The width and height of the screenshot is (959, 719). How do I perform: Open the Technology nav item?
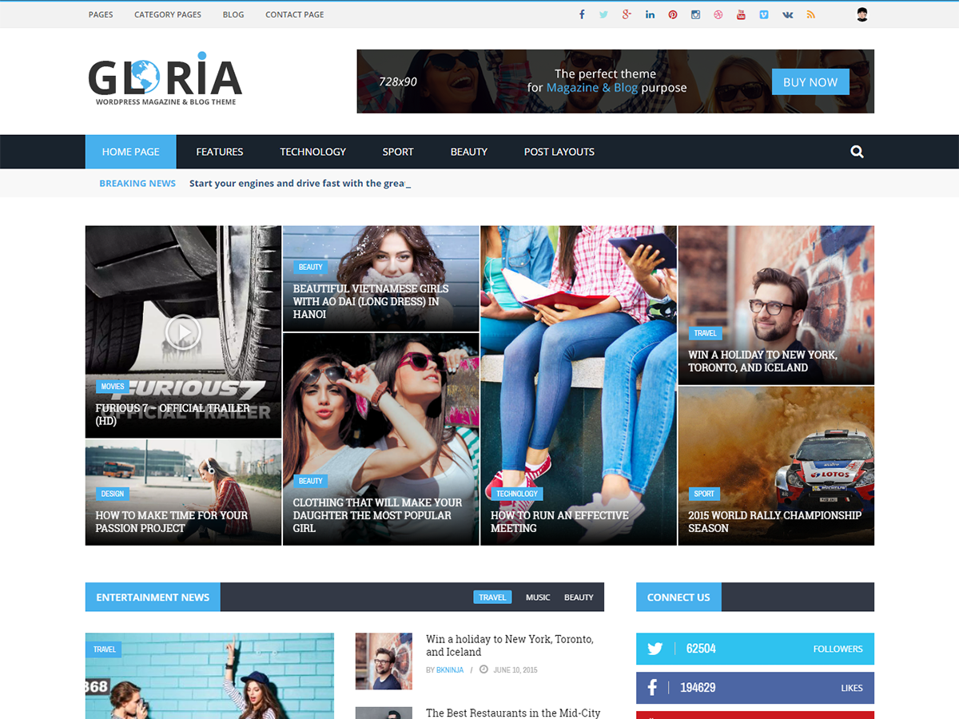[312, 152]
